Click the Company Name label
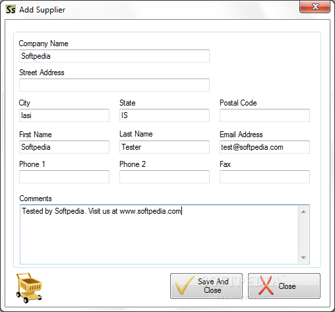Screen dimensions: 335x312 [44, 44]
